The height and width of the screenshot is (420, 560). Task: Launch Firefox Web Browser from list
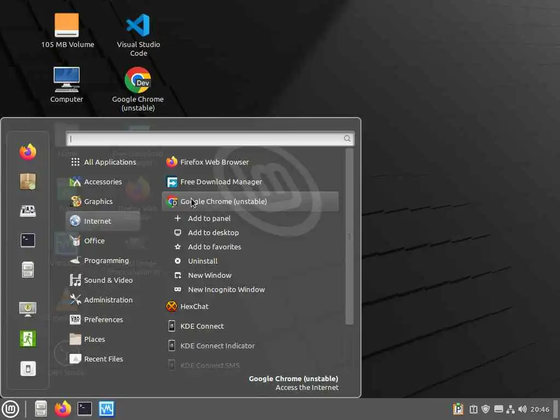tap(250, 162)
